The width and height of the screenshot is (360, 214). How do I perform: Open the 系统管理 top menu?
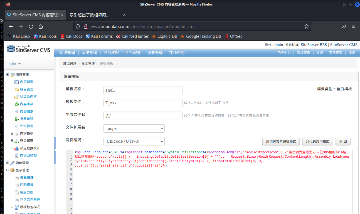(x=89, y=53)
